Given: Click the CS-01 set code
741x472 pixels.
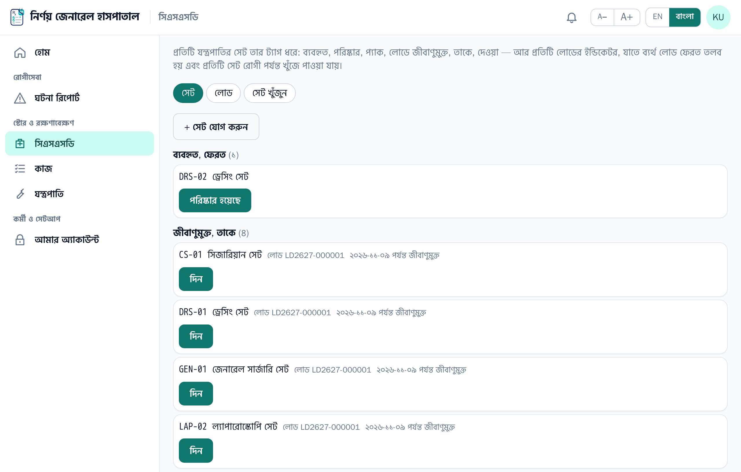Looking at the screenshot, I should point(190,255).
